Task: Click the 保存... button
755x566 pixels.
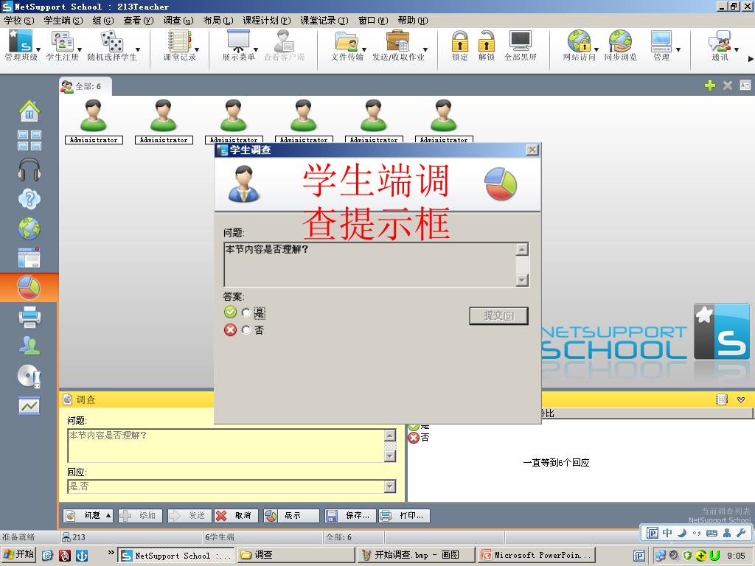Action: tap(350, 515)
